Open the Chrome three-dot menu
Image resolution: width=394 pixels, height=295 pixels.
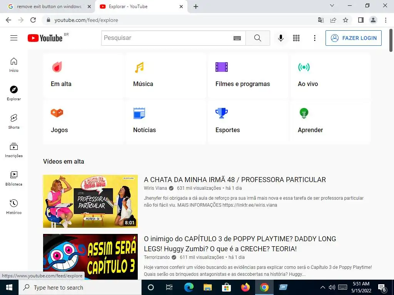coord(386,20)
